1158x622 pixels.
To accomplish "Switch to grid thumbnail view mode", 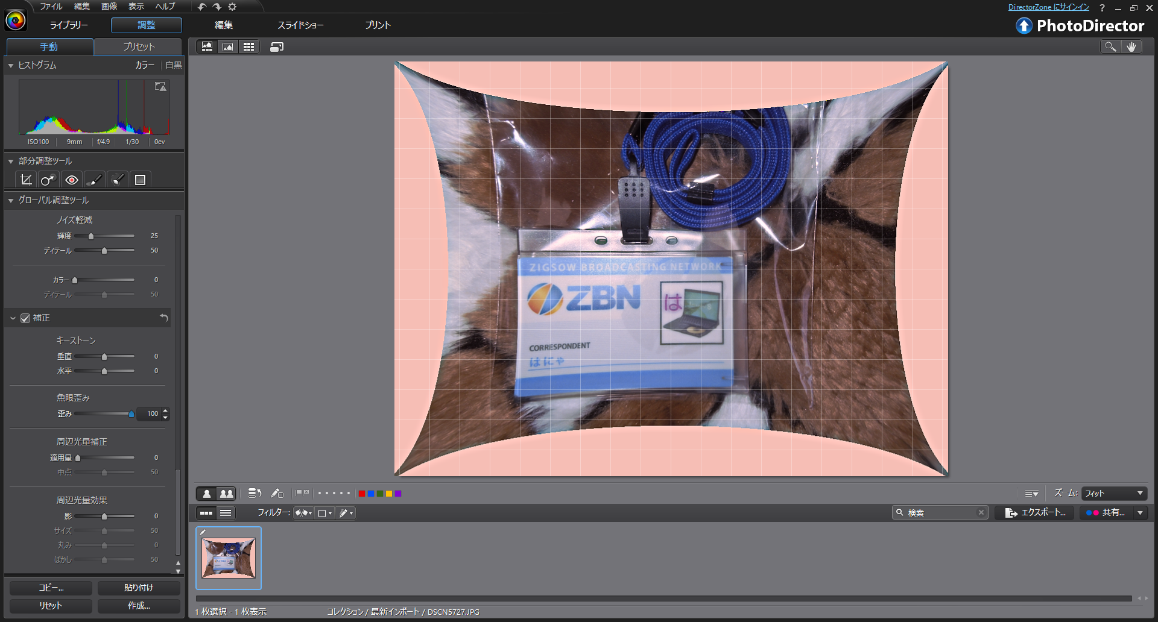I will coord(248,47).
